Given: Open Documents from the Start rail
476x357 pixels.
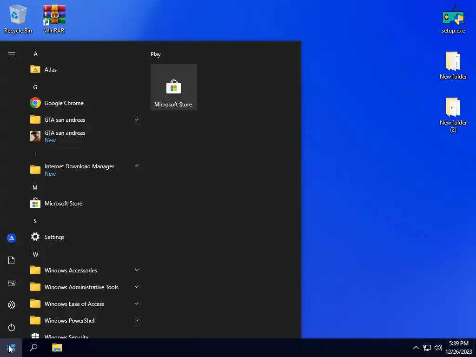Looking at the screenshot, I should tap(12, 260).
